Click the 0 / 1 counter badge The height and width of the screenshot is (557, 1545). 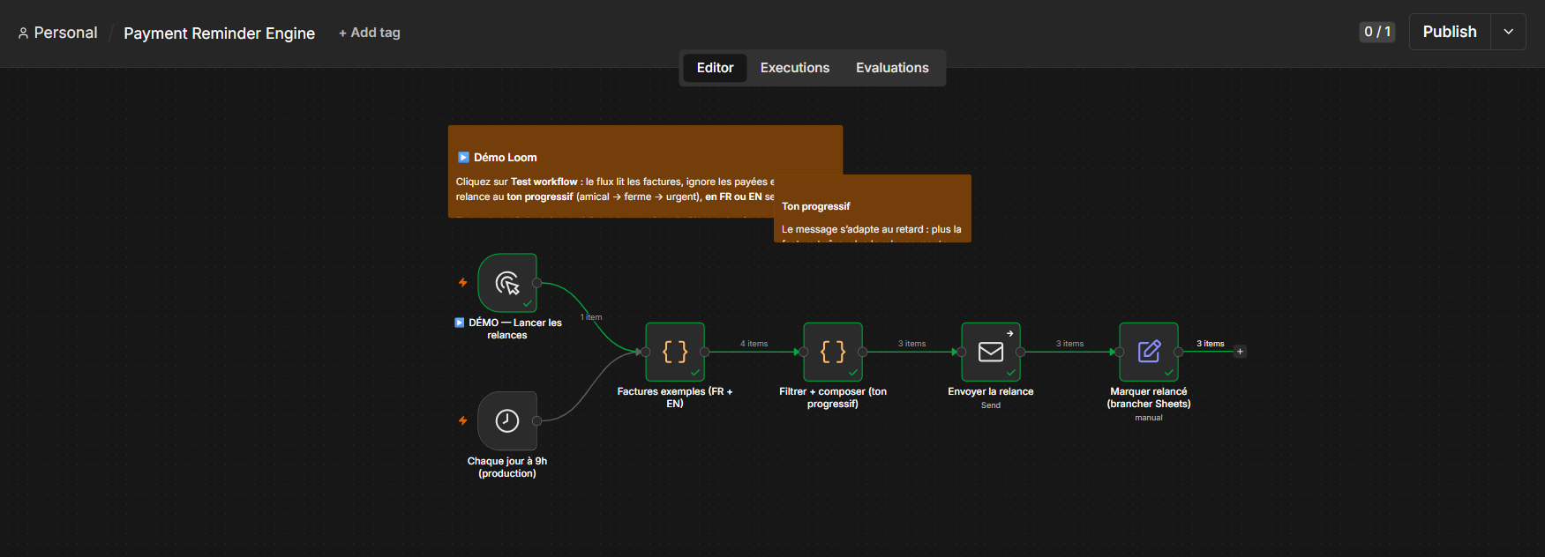(x=1377, y=32)
